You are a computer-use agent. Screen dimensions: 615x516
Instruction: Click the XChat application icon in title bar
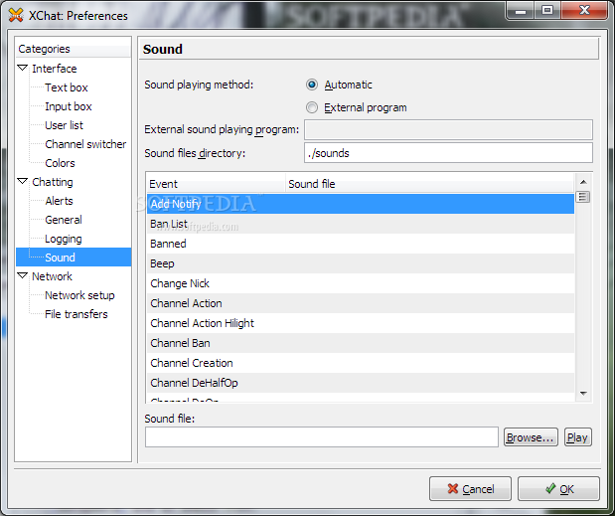[x=16, y=15]
